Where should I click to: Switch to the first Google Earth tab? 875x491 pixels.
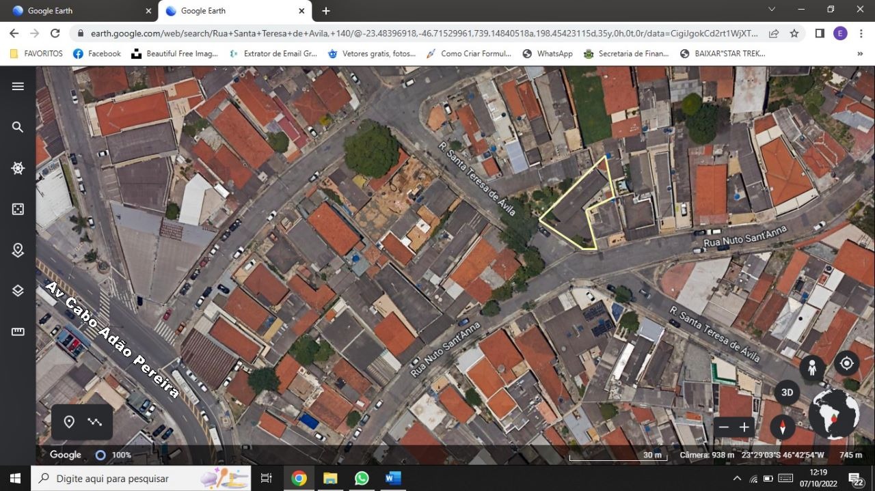pyautogui.click(x=75, y=11)
